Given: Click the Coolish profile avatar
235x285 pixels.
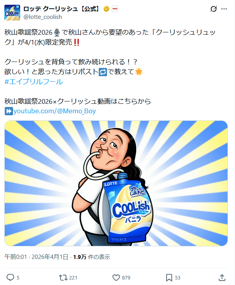Looking at the screenshot, I should [x=12, y=13].
